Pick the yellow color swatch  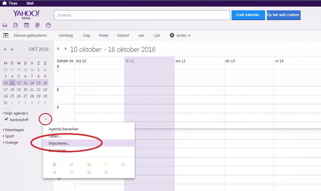106,165
